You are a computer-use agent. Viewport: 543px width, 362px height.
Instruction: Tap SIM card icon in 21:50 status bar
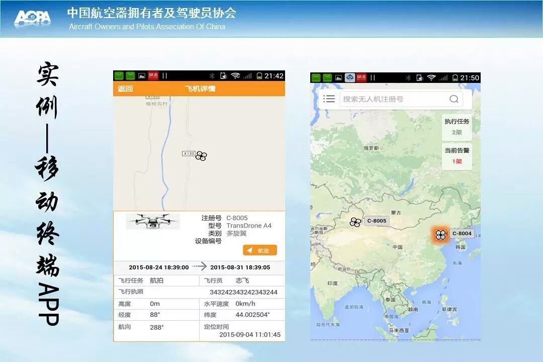point(419,77)
